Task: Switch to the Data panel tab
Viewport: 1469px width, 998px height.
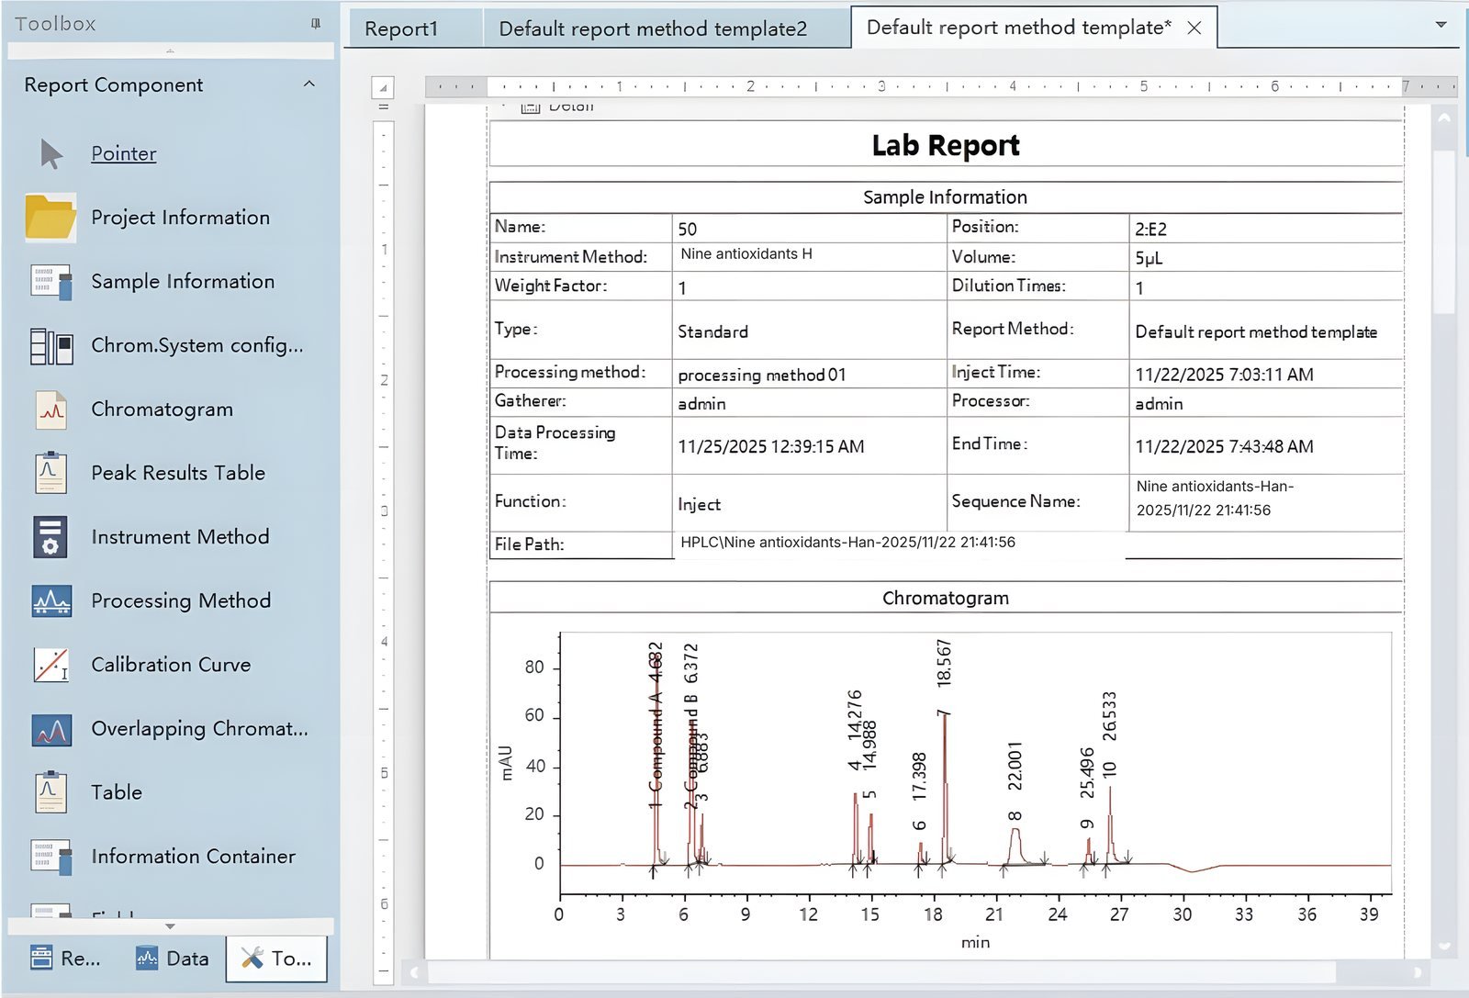Action: [x=173, y=959]
